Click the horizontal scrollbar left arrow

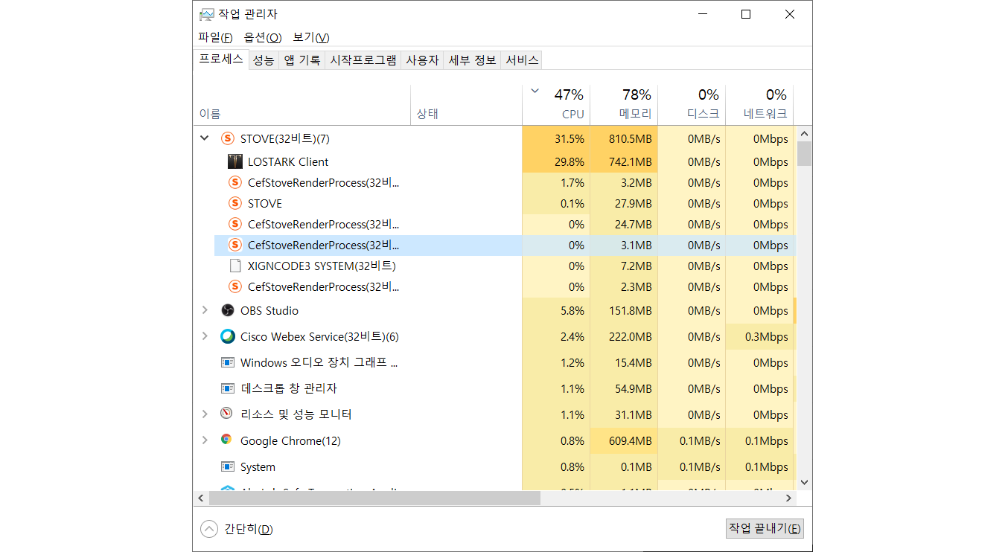pyautogui.click(x=200, y=498)
